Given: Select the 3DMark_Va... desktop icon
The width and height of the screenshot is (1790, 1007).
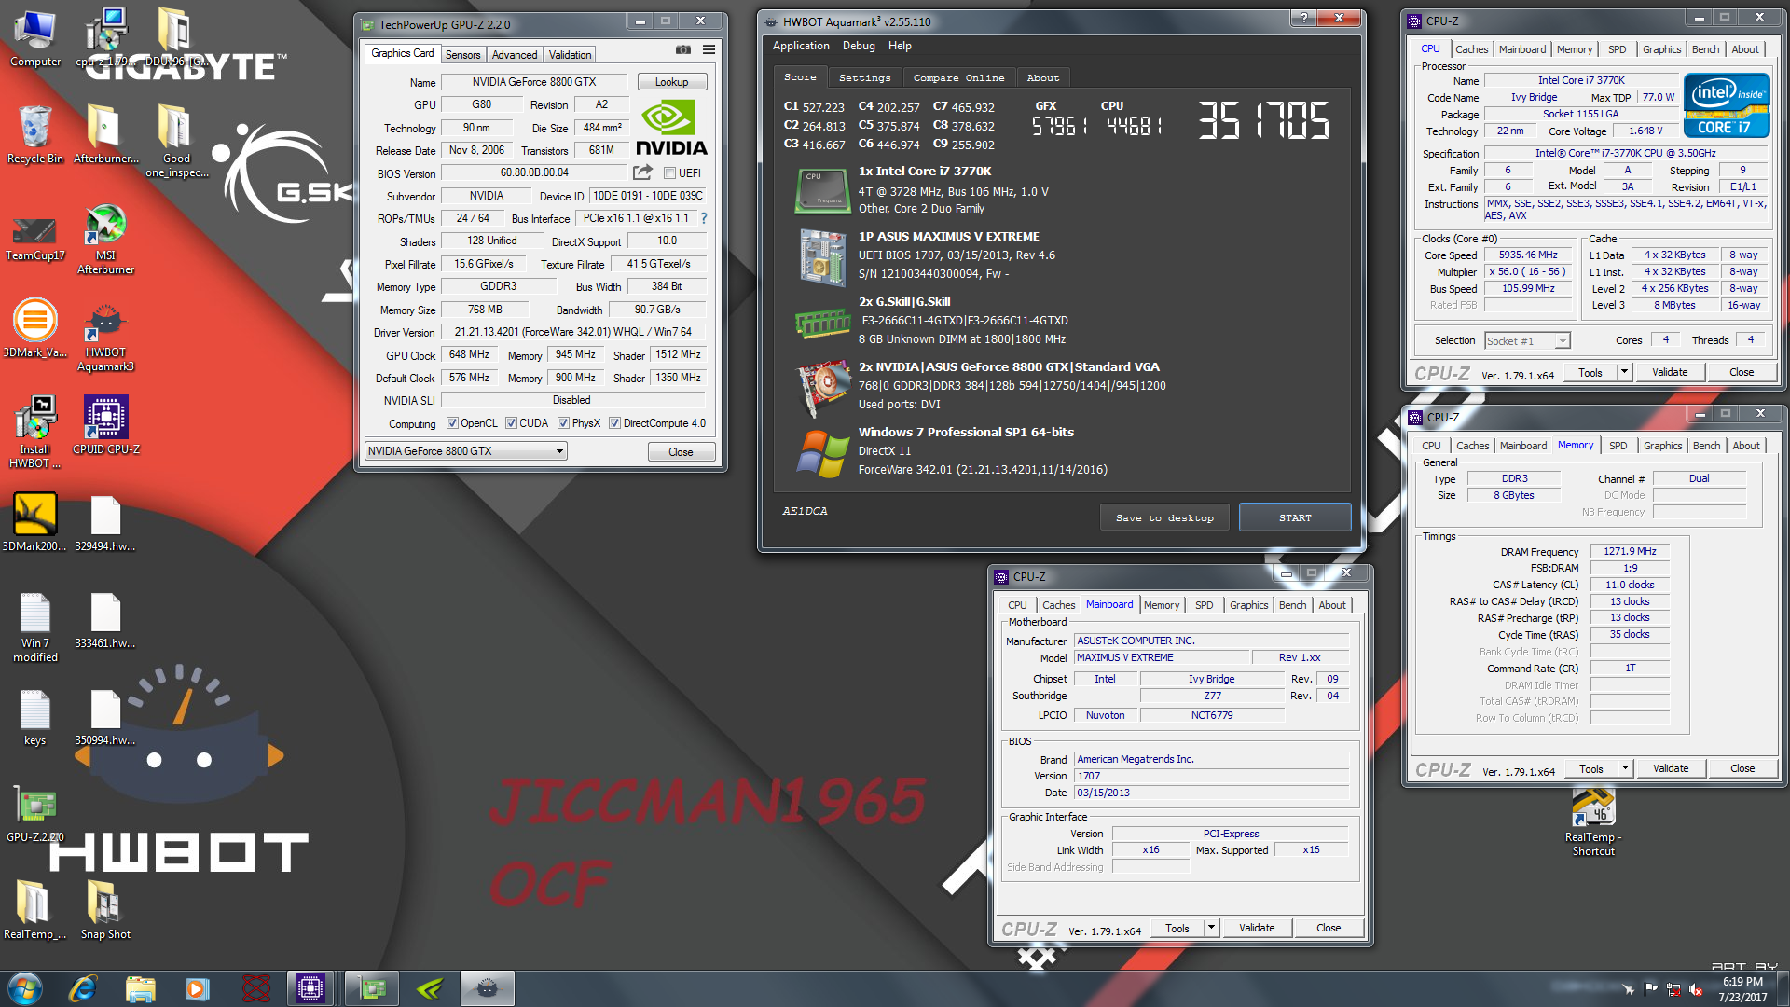Looking at the screenshot, I should (x=35, y=328).
